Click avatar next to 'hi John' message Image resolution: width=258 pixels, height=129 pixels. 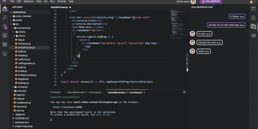click(x=192, y=34)
